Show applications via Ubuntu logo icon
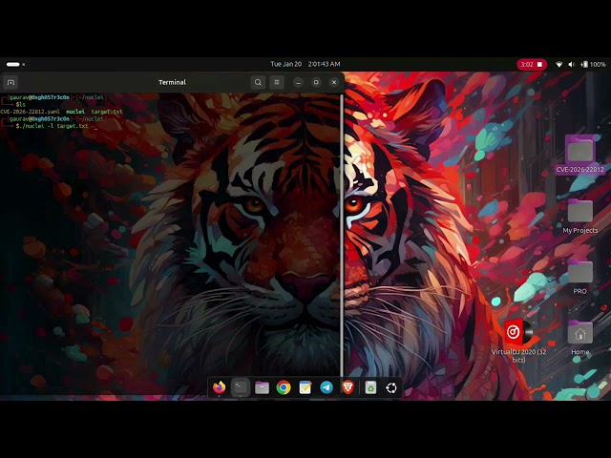611x458 pixels. (391, 388)
